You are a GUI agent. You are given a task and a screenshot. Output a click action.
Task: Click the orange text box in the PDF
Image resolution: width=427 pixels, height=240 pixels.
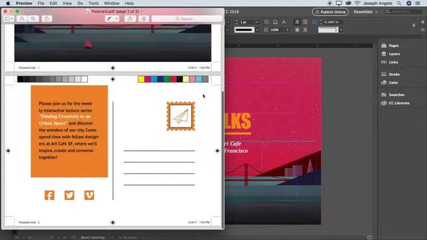tap(69, 131)
